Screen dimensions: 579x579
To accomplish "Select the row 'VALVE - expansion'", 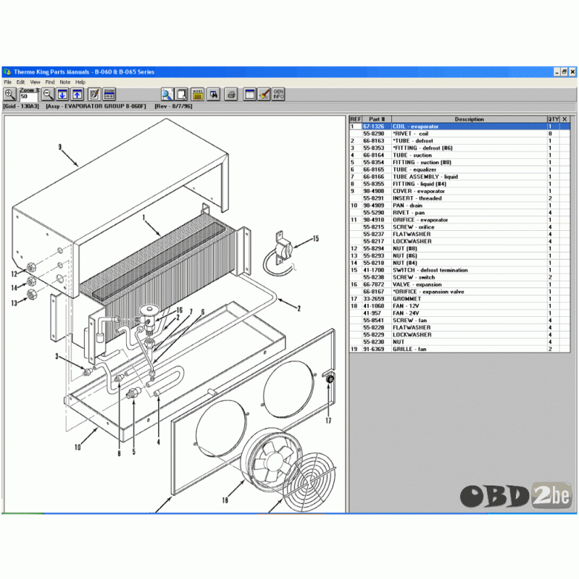I will (x=459, y=285).
